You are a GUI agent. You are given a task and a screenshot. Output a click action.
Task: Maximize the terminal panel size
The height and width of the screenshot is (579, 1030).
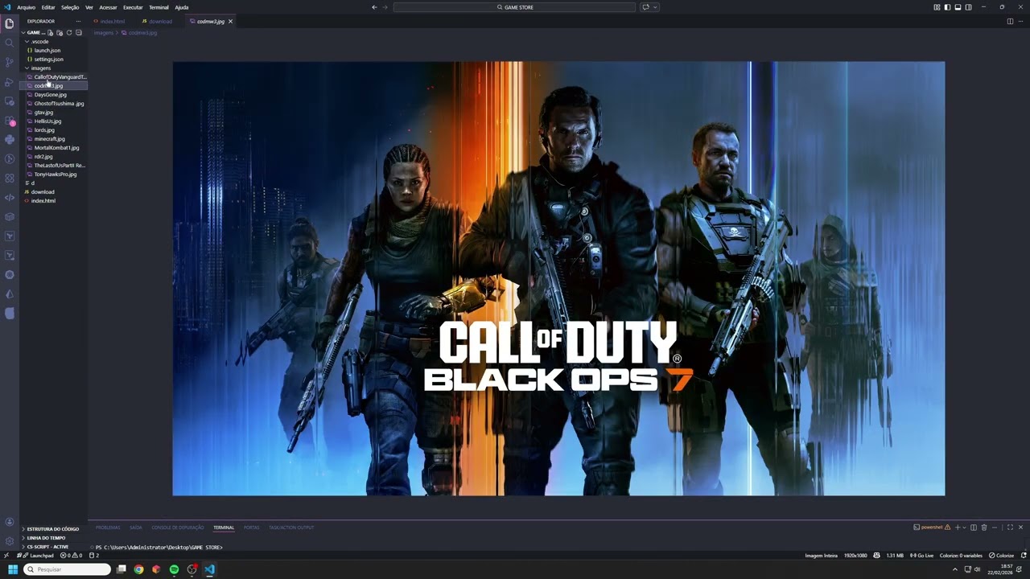click(x=1010, y=528)
